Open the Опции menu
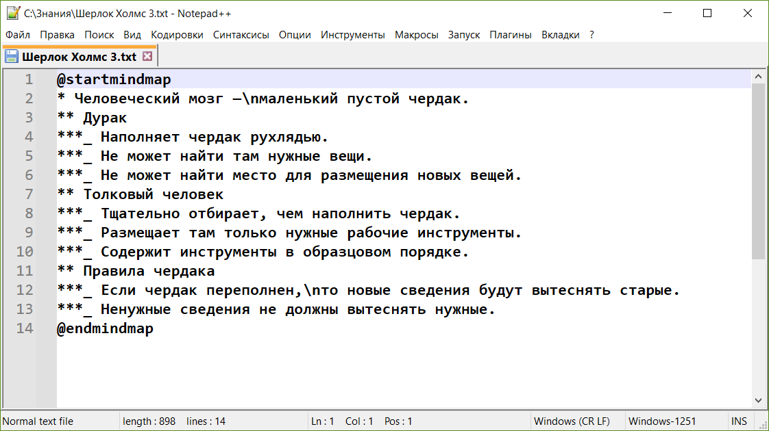 click(x=295, y=35)
